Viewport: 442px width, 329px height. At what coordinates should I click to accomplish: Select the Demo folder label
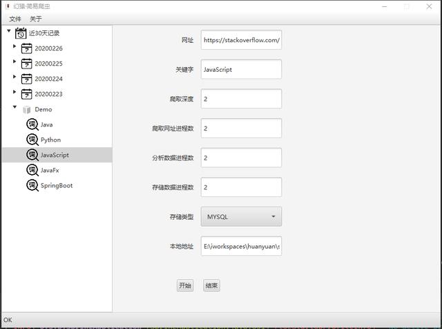click(x=44, y=109)
